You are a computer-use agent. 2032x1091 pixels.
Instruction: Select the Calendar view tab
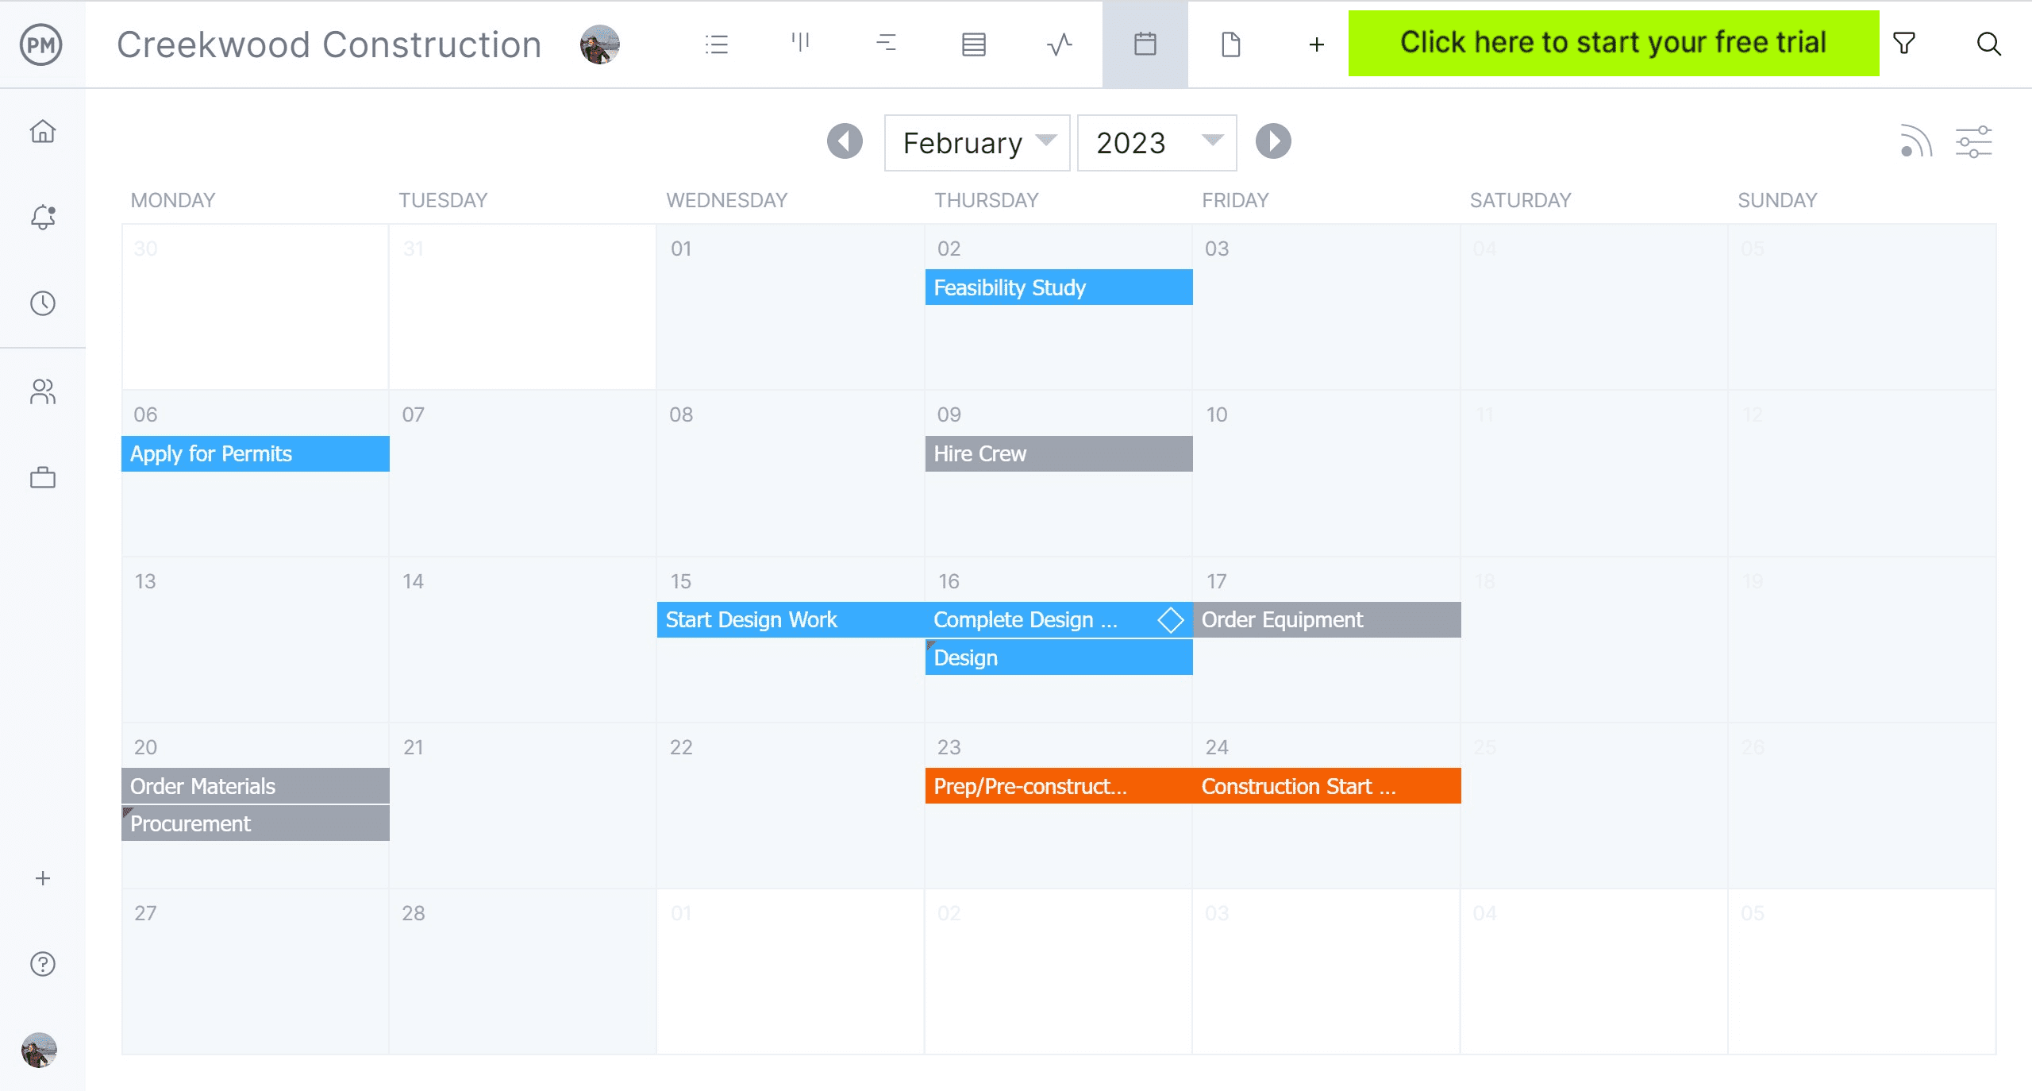(x=1144, y=44)
